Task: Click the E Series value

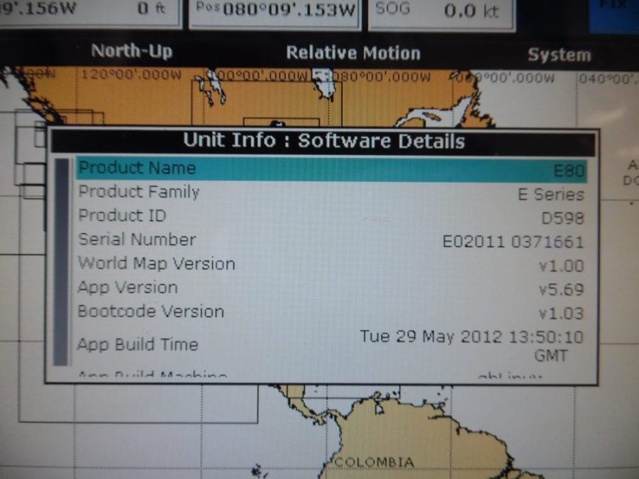Action: [x=551, y=195]
